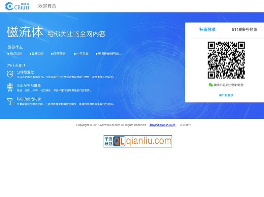Click the WeChat login QR code
This screenshot has width=264, height=197.
click(226, 60)
